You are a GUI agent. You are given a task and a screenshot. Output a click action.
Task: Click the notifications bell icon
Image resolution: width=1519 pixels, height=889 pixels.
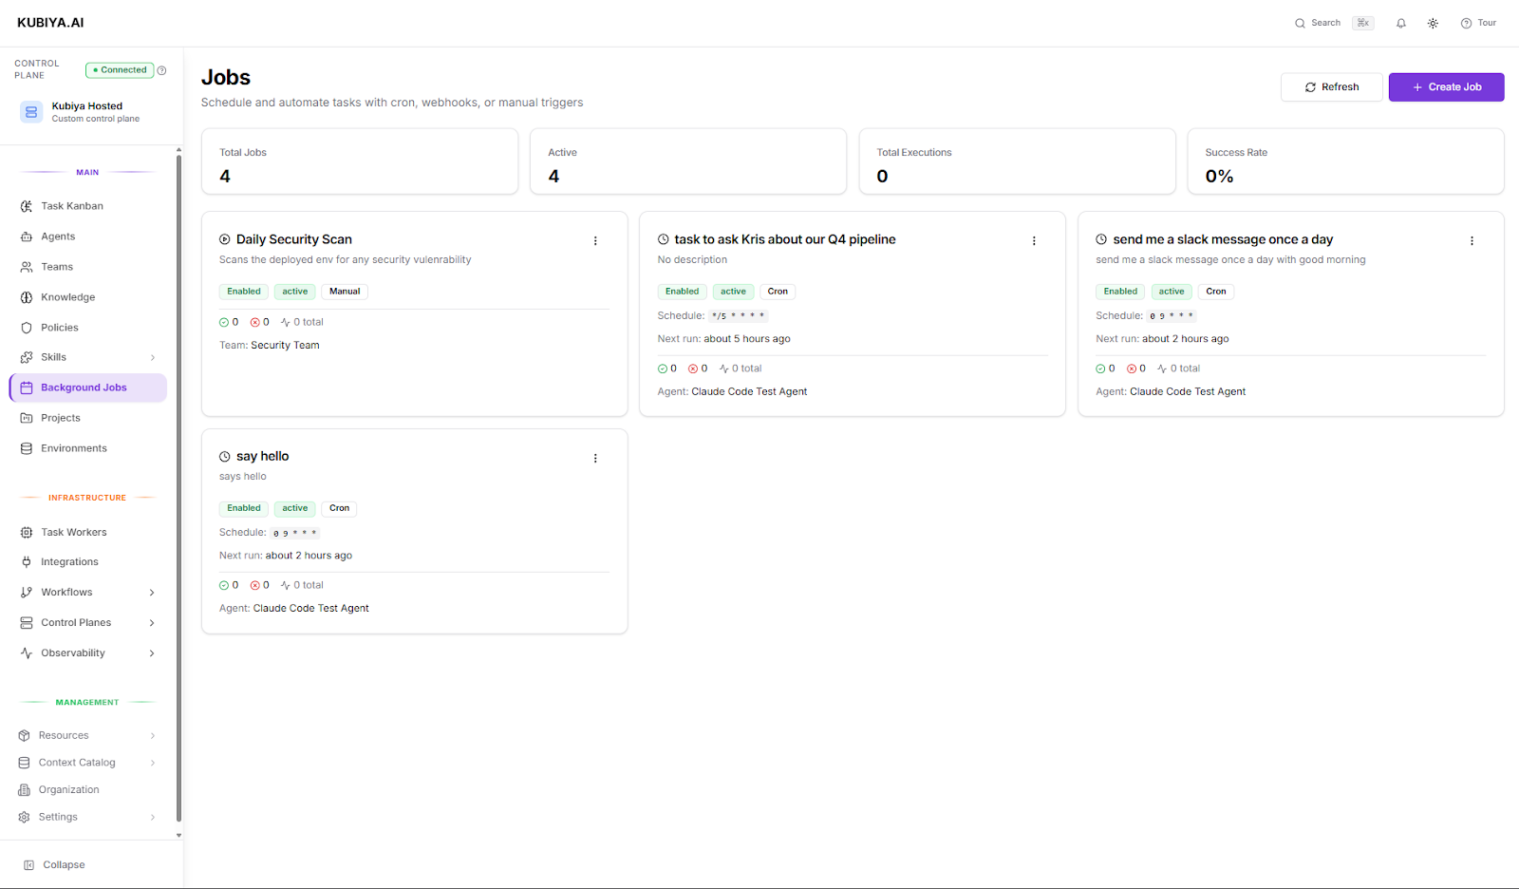click(x=1400, y=22)
